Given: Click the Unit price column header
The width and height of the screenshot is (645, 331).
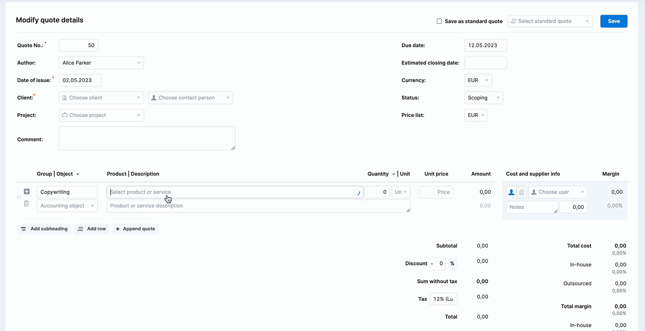Looking at the screenshot, I should [436, 174].
